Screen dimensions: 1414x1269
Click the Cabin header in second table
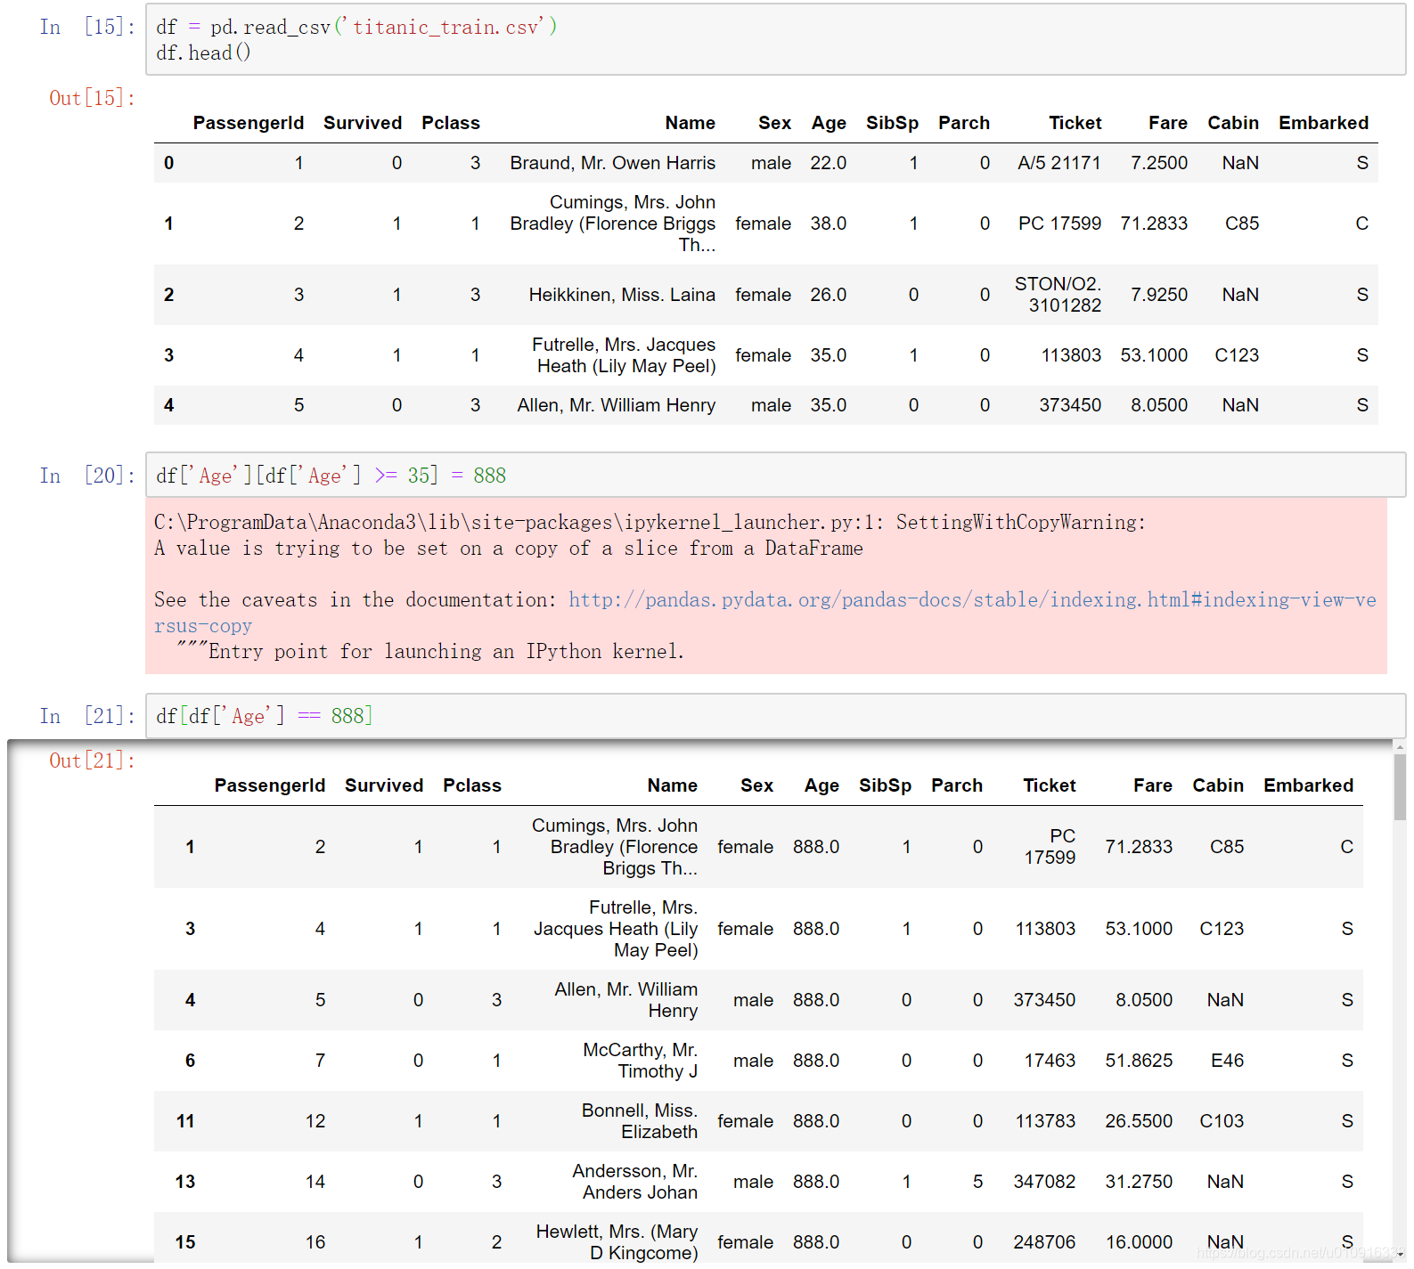pos(1218,785)
